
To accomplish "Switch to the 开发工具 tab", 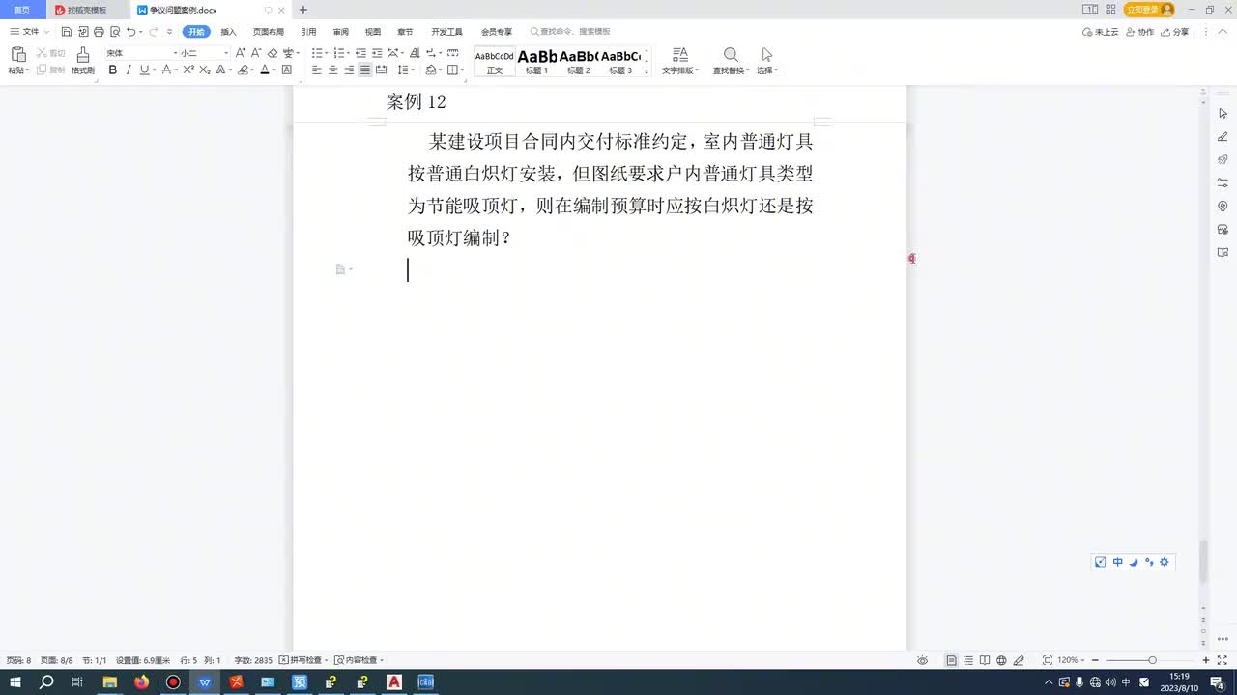I will point(446,32).
